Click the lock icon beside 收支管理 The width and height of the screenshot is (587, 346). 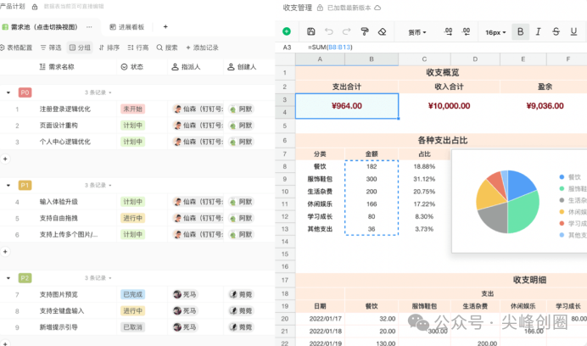(x=320, y=8)
